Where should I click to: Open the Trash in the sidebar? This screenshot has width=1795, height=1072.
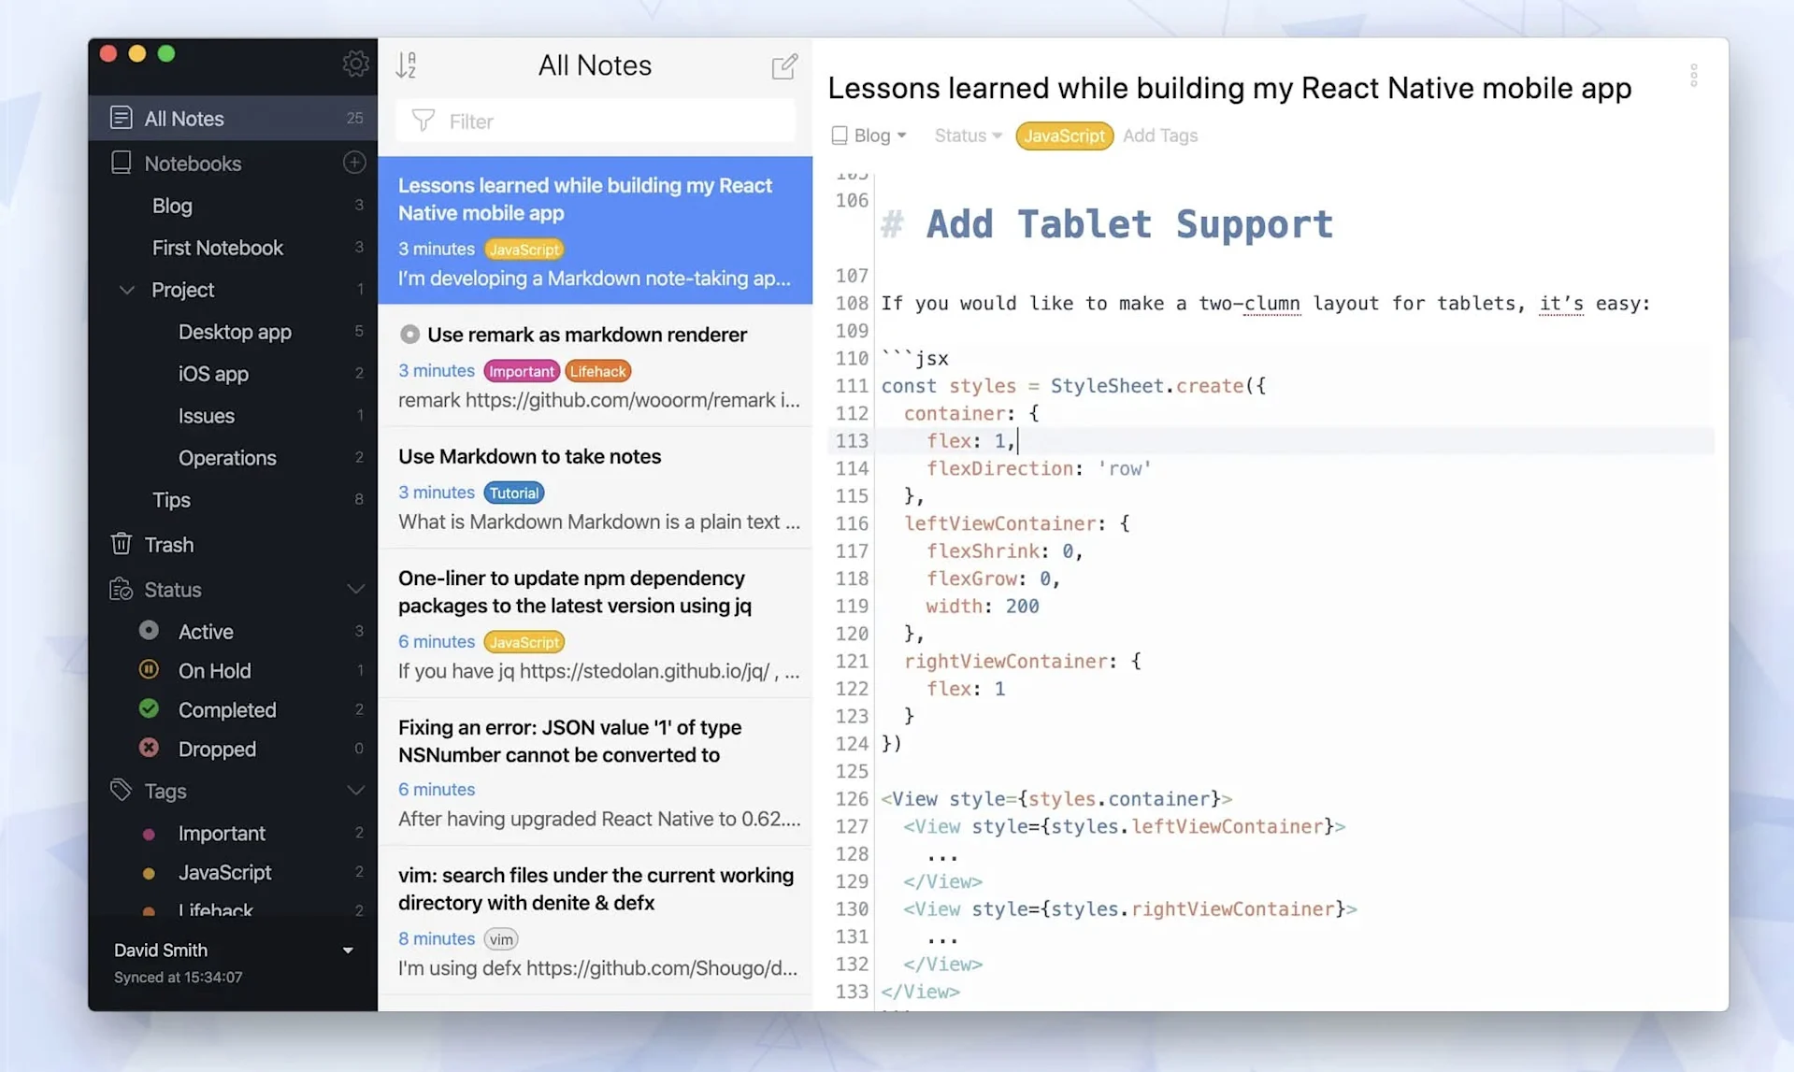168,544
